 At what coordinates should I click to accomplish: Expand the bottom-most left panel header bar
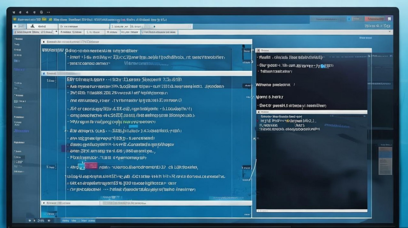pos(146,203)
